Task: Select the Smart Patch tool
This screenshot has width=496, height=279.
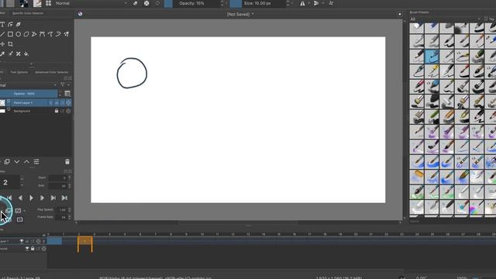Action: [x=19, y=53]
